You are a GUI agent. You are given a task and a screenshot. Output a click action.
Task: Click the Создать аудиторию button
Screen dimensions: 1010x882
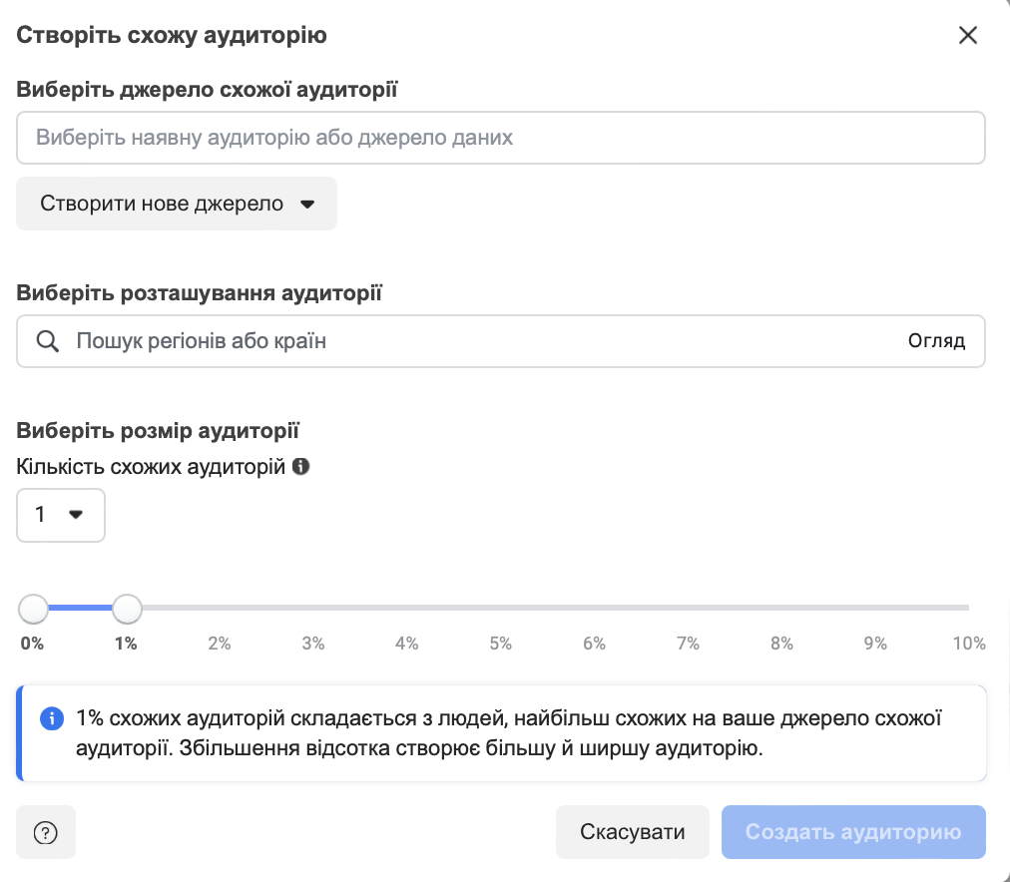(x=853, y=832)
